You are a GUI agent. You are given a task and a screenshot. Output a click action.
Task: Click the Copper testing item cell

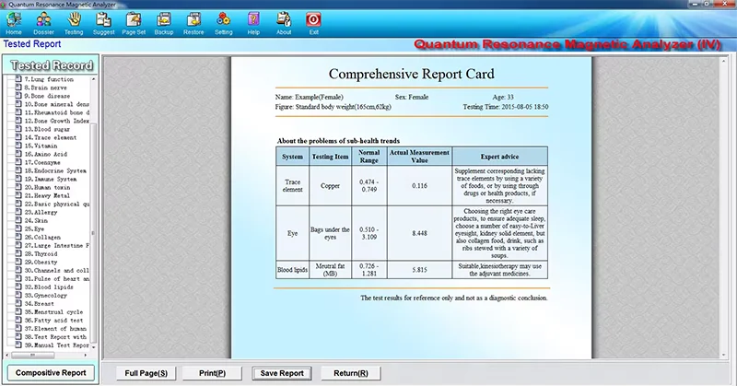point(331,186)
